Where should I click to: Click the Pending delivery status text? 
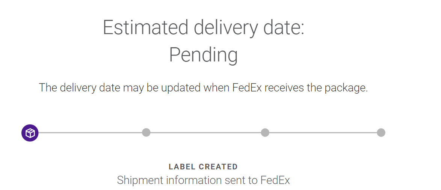coord(203,55)
